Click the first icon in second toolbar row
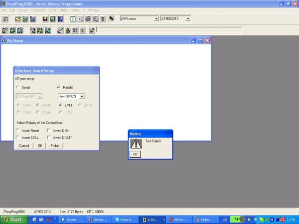 coord(5,30)
